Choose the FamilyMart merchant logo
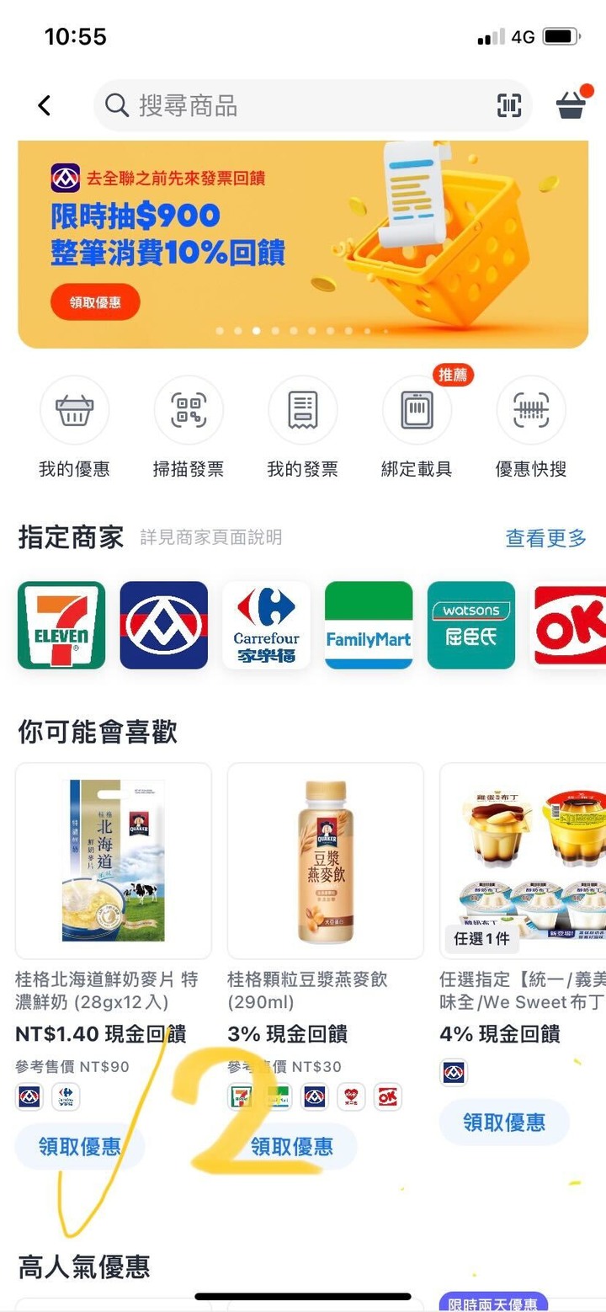 coord(369,625)
